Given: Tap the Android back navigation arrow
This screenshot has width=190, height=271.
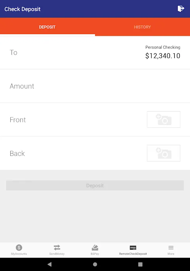Looking at the screenshot, I should (49, 264).
